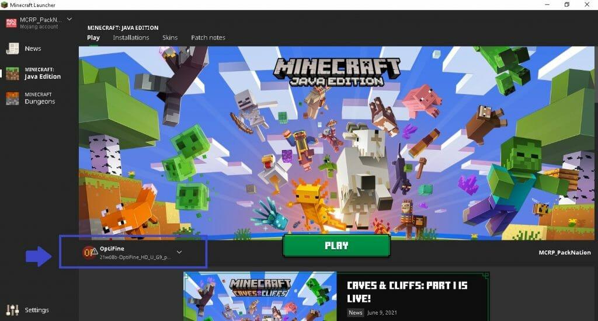Screen dimensions: 598x321
Task: Open the Installations tab
Action: [131, 37]
